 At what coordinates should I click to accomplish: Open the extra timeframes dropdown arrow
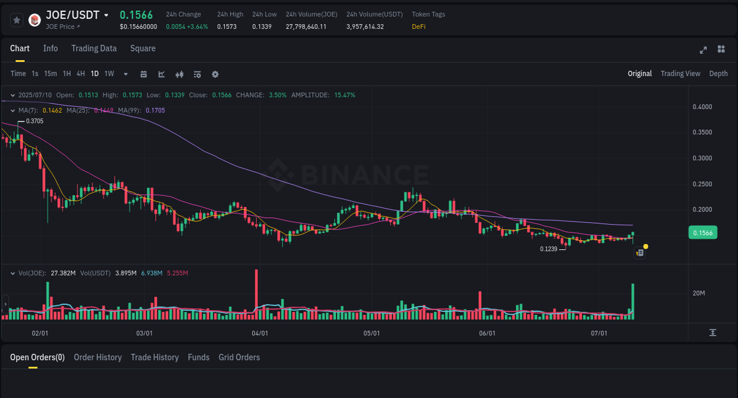[125, 74]
